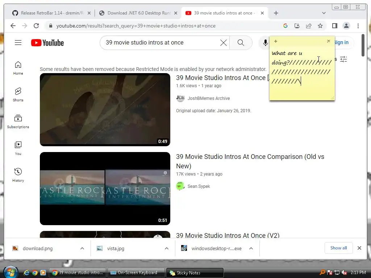Open search filters icon
The height and width of the screenshot is (278, 371).
[343, 59]
